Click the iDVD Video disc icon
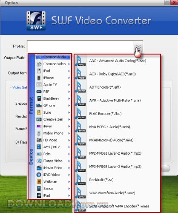178x213 pixels. click(x=39, y=175)
